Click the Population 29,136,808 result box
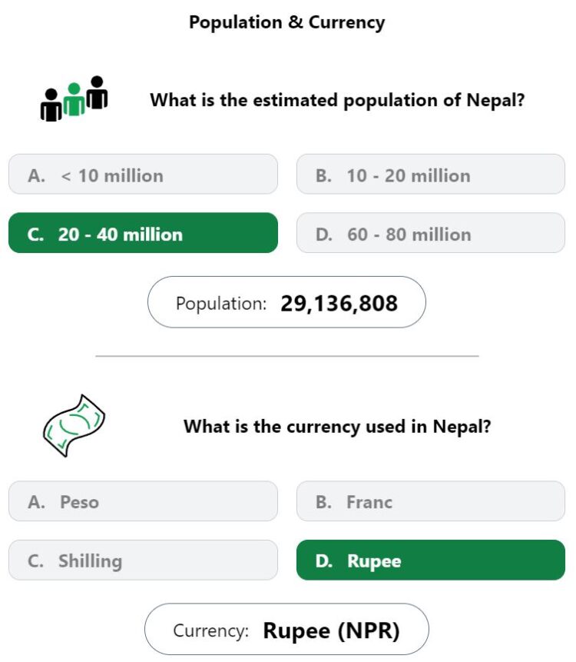This screenshot has height=662, width=576. (286, 302)
